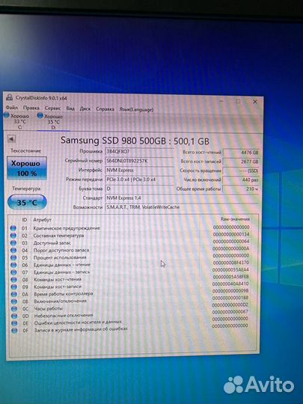The image size is (303, 404).
Task: Click the Samsung SSD 980 500GB title text
Action: point(135,141)
